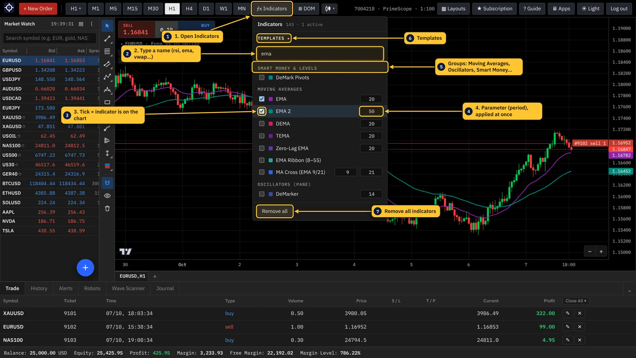636x358 pixels.
Task: Select the rectangle shape tool
Action: [107, 102]
